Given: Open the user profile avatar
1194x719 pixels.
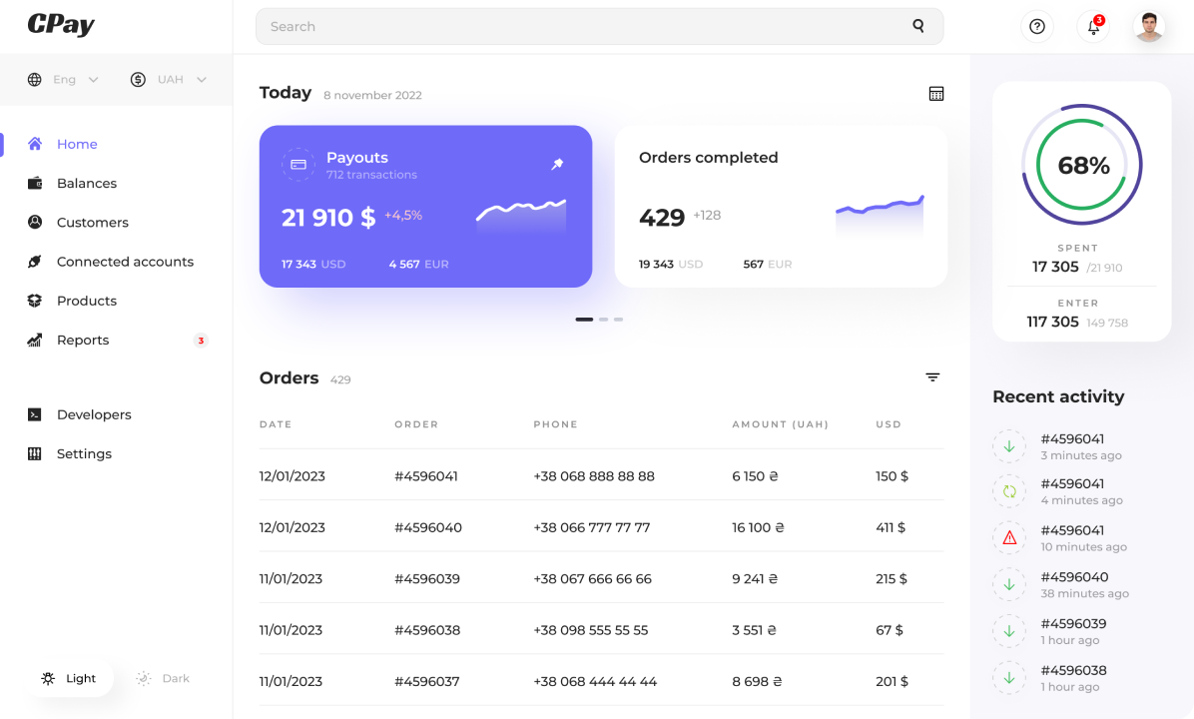Looking at the screenshot, I should (x=1149, y=27).
